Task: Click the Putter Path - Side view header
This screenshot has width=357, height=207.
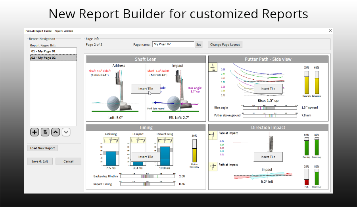Action: click(x=268, y=59)
